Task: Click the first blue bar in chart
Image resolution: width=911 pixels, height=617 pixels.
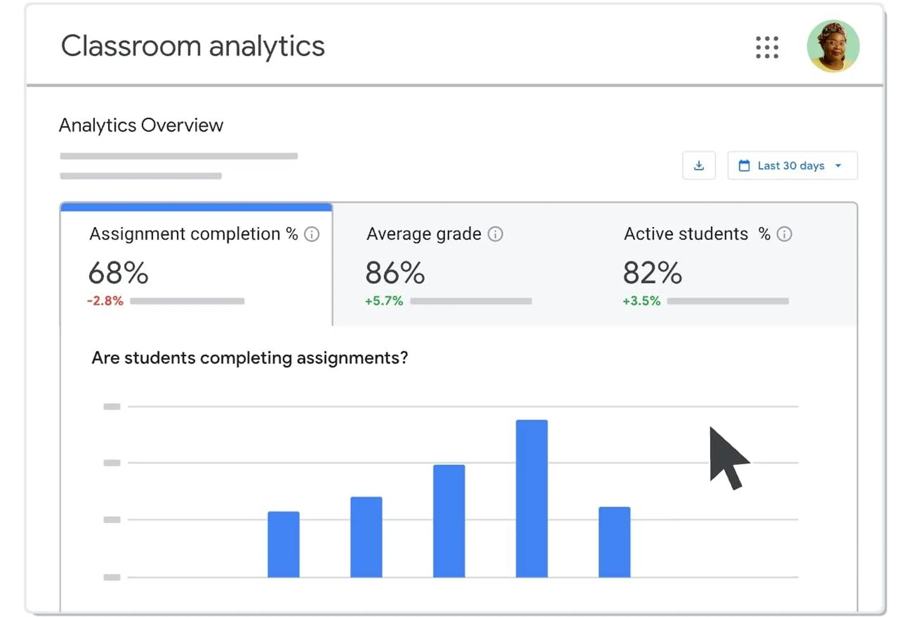Action: coord(283,544)
